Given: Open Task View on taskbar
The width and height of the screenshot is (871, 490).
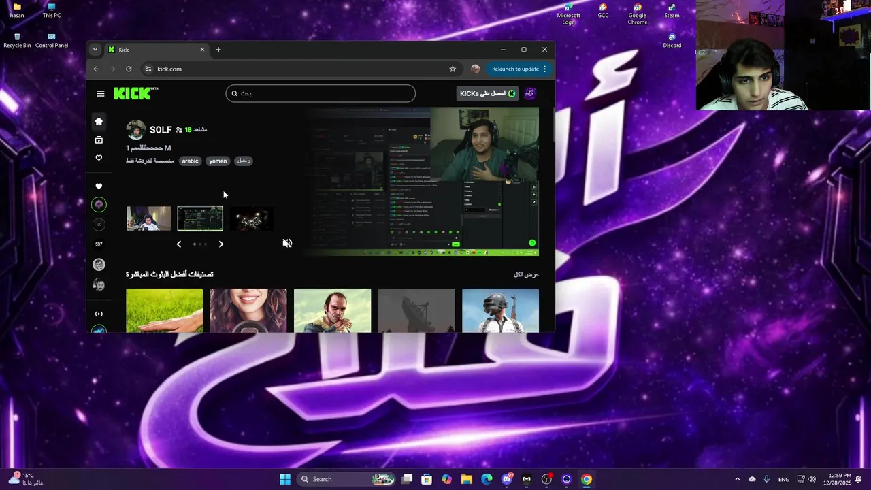Looking at the screenshot, I should pos(407,479).
